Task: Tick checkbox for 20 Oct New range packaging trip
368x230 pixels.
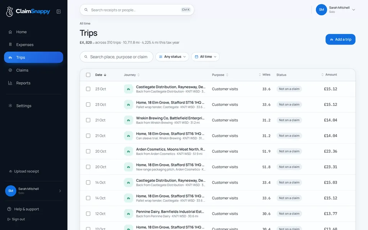Action: pos(88,167)
